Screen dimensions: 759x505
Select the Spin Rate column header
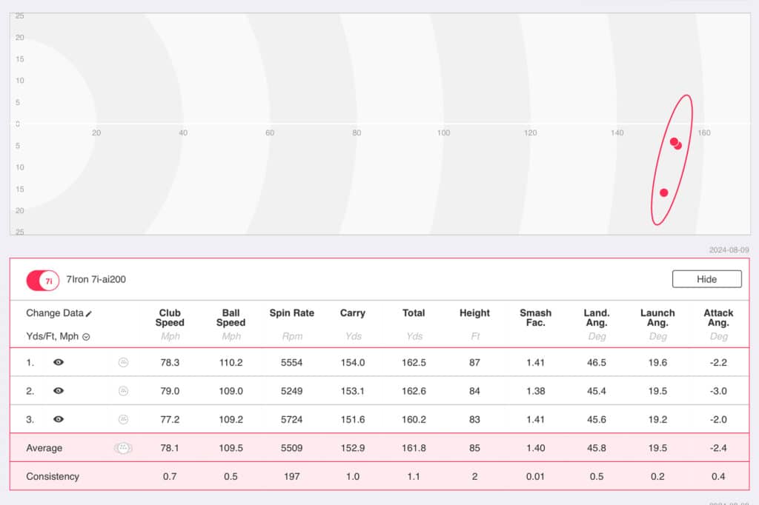point(291,313)
